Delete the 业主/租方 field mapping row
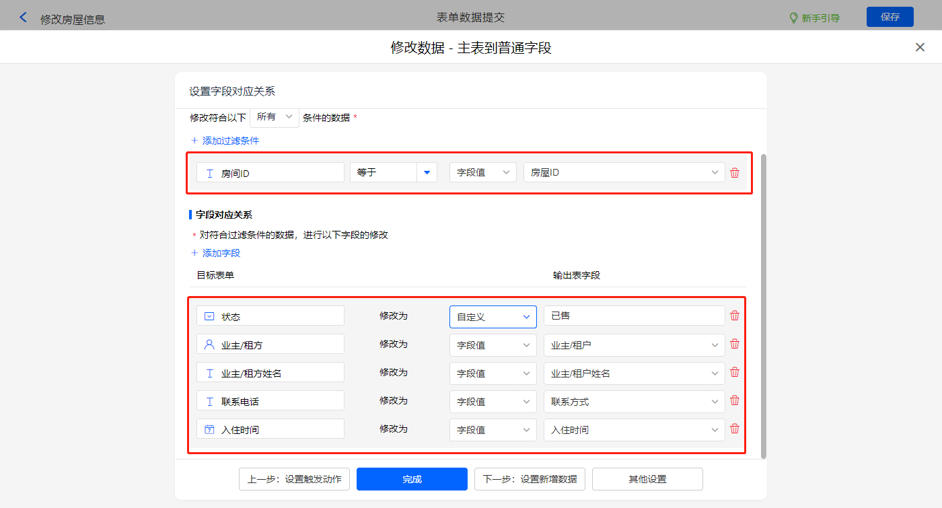 735,344
